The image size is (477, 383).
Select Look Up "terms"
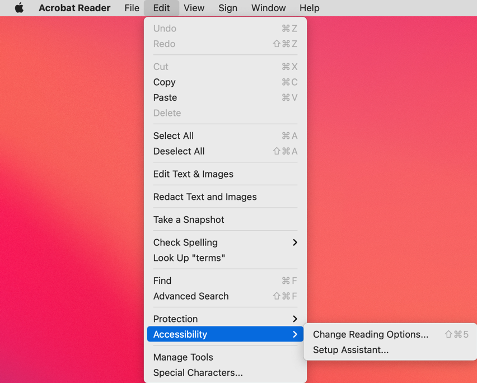[x=225, y=258]
